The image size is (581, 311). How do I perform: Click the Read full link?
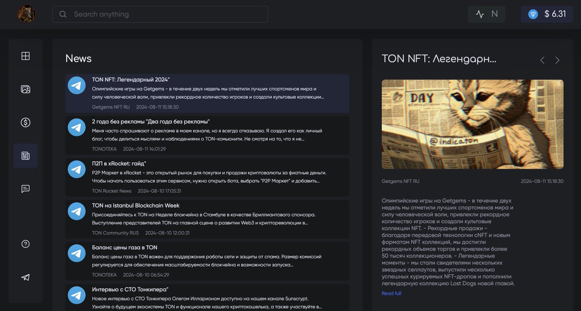pyautogui.click(x=391, y=293)
